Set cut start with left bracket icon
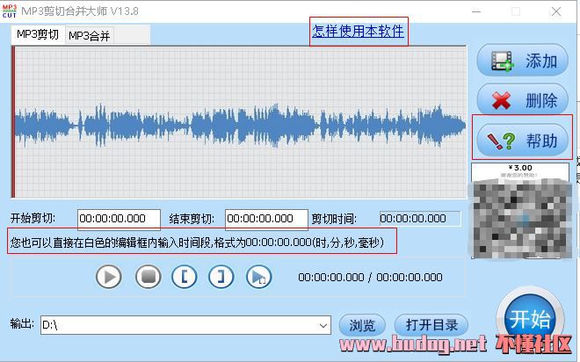Image resolution: width=580 pixels, height=362 pixels. pos(185,277)
